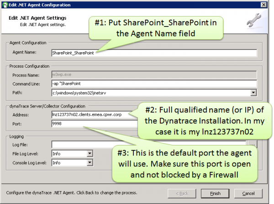
Task: Click the 'Process Name:' label
Action: point(26,75)
